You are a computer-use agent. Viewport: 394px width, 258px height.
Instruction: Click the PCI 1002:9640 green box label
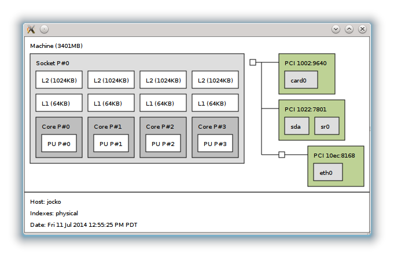pos(306,63)
